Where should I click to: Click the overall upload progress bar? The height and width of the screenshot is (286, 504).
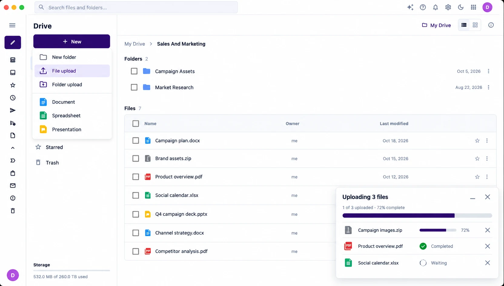point(417,215)
